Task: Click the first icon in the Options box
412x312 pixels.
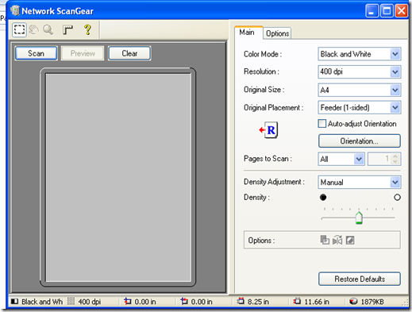Action: tap(325, 240)
